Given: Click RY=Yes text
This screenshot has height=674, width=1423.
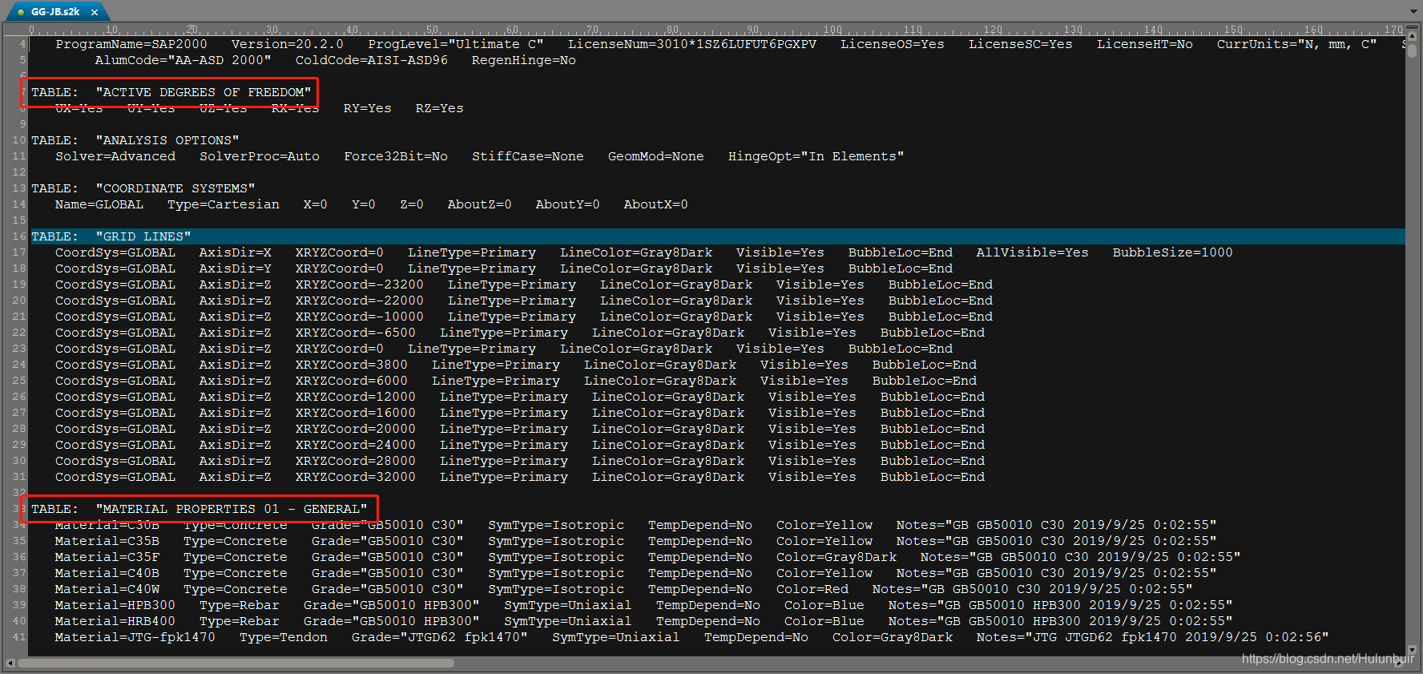Looking at the screenshot, I should (x=368, y=108).
